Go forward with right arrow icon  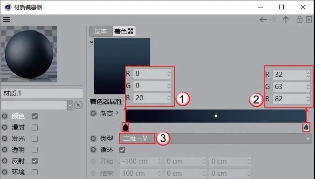(x=273, y=20)
